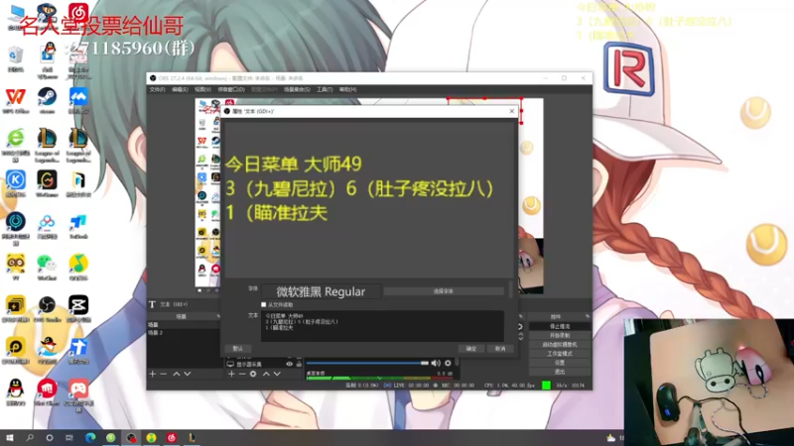Click the properties dialog vertical scrollbar
Viewport: 794px width, 446px height.
point(510,289)
